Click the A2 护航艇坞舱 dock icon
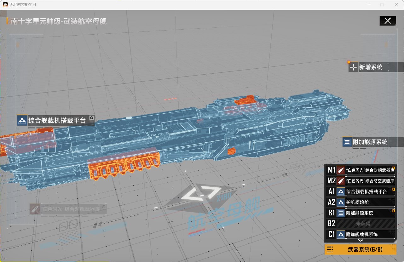Screen dimensions: 404x262 [x=341, y=202]
